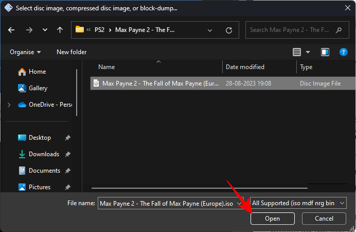Click the Cancel button
356x232 pixels.
pos(324,219)
